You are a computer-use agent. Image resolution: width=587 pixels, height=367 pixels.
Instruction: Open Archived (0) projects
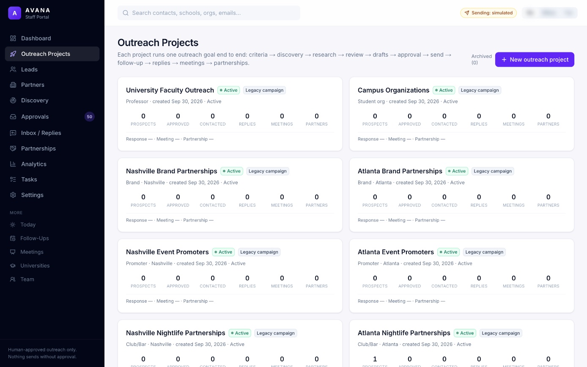click(x=482, y=59)
